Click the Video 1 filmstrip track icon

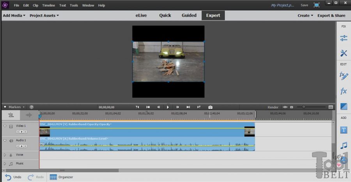[x=11, y=126]
